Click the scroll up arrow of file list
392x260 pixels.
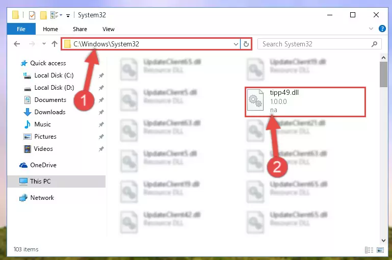coord(383,58)
